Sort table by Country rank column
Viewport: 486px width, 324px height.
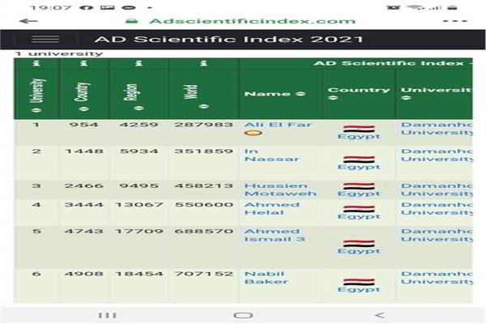[84, 109]
